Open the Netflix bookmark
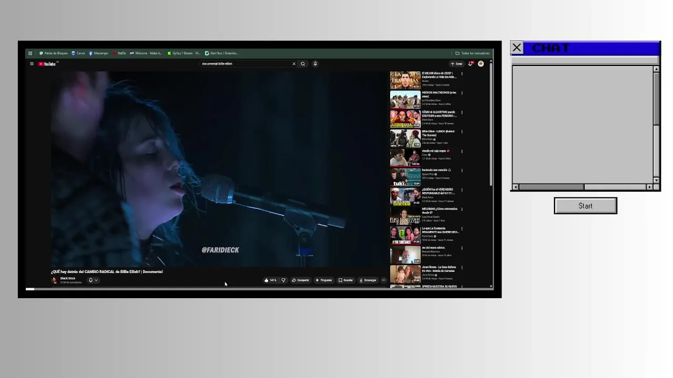This screenshot has width=673, height=378. coord(119,53)
